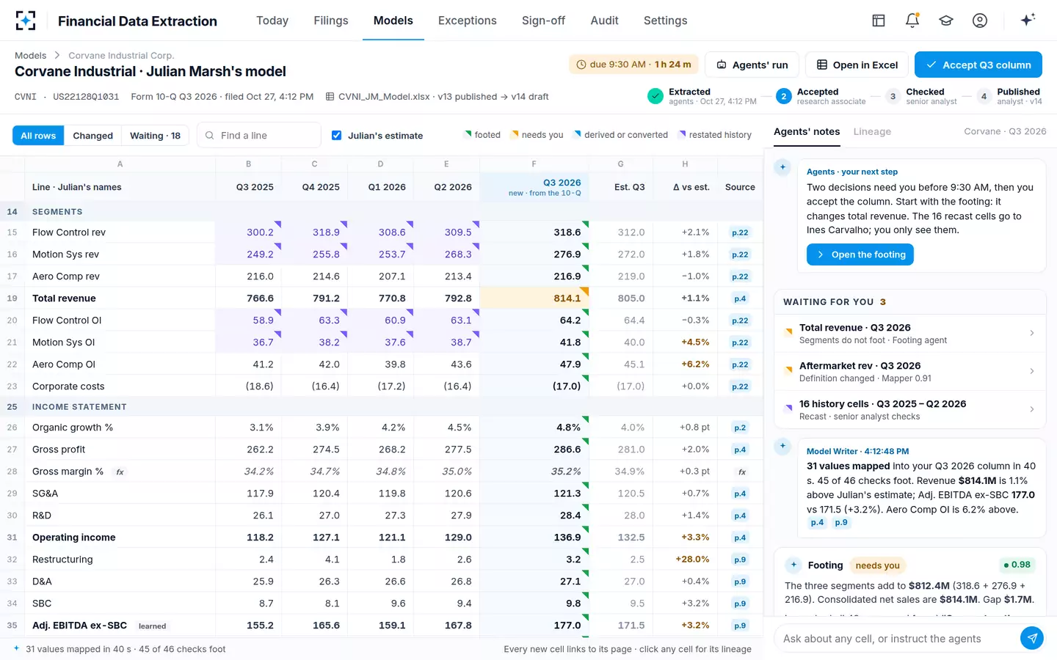Click Open in Excel button
1057x660 pixels.
(857, 65)
